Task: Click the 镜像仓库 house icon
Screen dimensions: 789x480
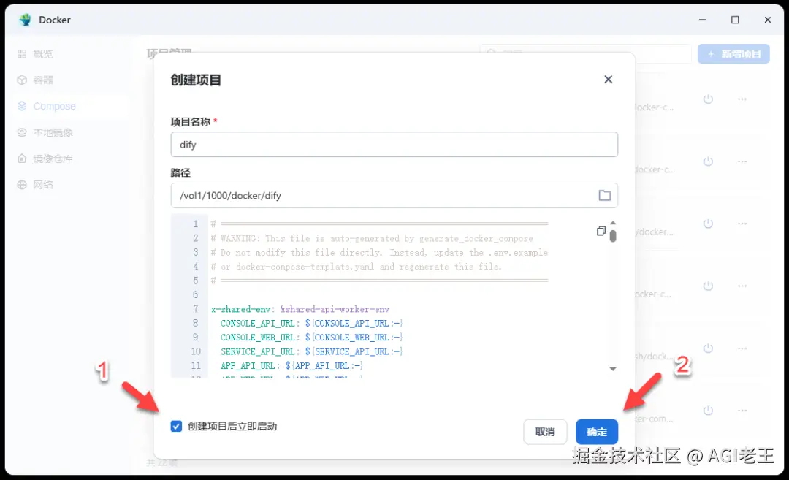Action: 22,159
